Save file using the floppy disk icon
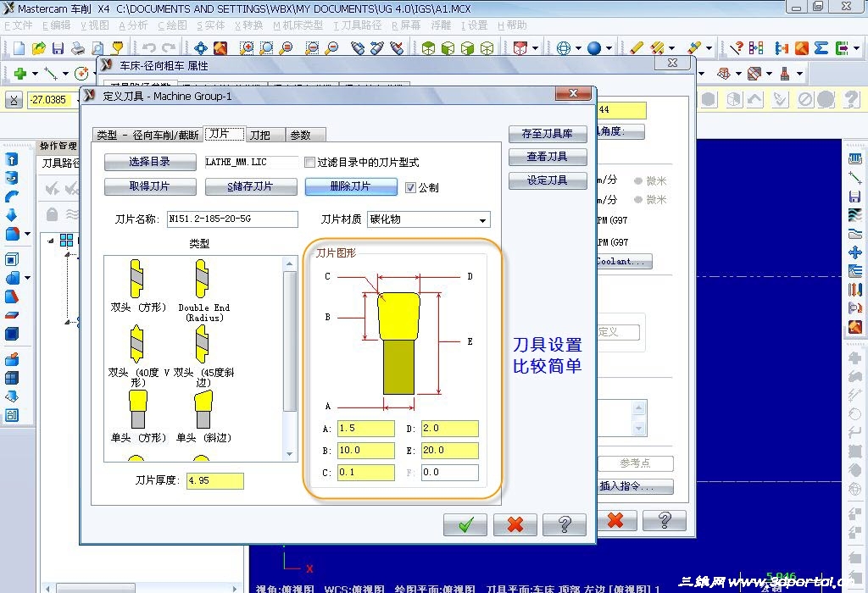The height and width of the screenshot is (593, 868). [58, 48]
